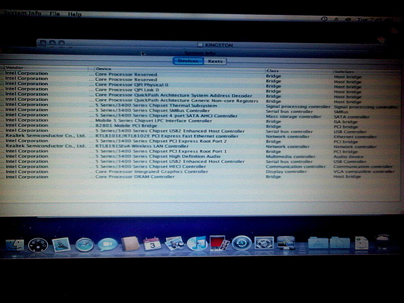
Task: Open iChat in the dock
Action: 108,244
